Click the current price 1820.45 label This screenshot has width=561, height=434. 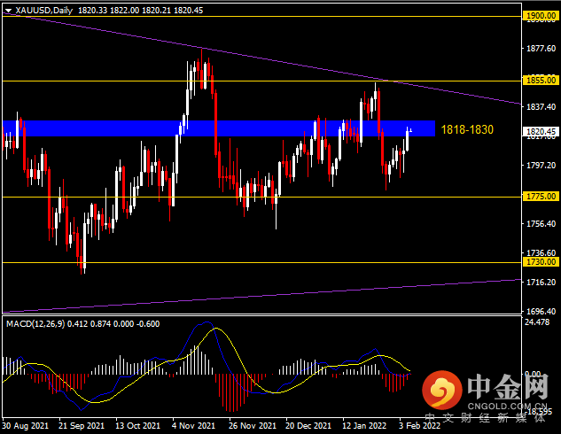tap(542, 132)
